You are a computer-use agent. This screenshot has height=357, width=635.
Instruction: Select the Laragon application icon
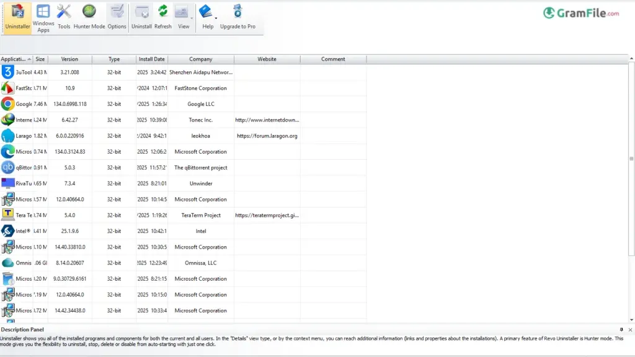click(7, 136)
